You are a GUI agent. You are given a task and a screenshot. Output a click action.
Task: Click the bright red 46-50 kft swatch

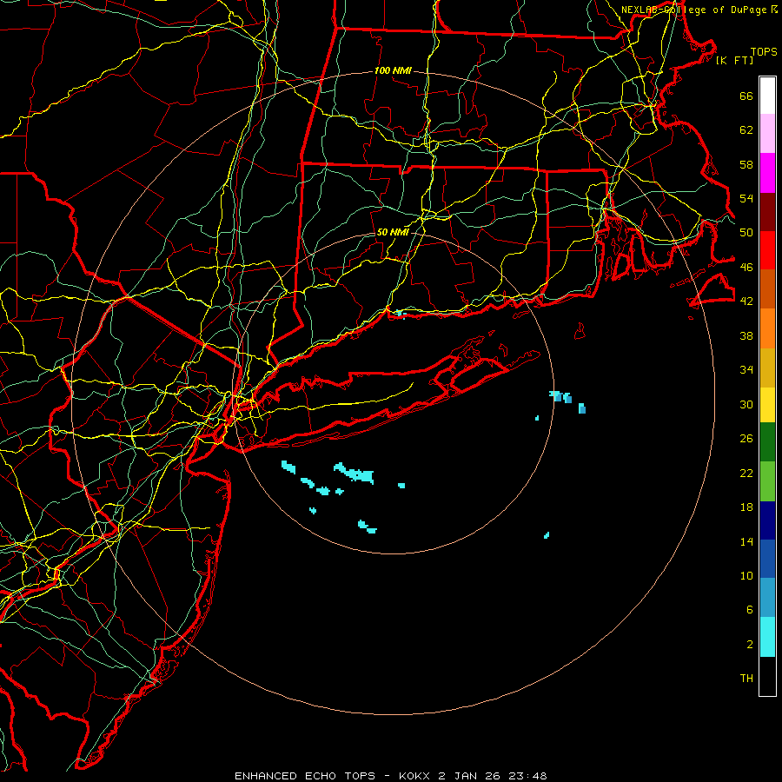(767, 250)
